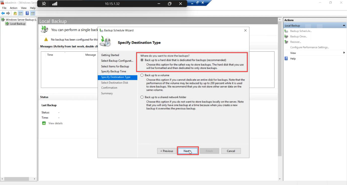
Task: Select Back up to a shared network folder
Action: 142,97
